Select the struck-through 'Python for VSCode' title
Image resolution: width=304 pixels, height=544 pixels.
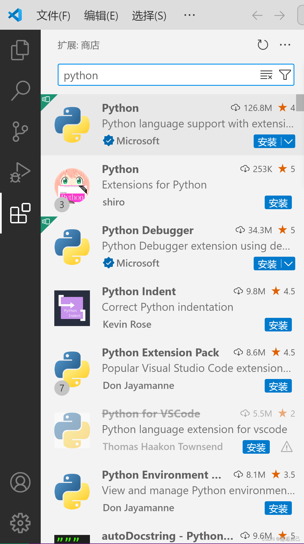[151, 414]
